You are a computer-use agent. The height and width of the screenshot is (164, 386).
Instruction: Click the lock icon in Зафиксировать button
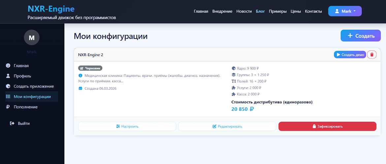tap(314, 126)
